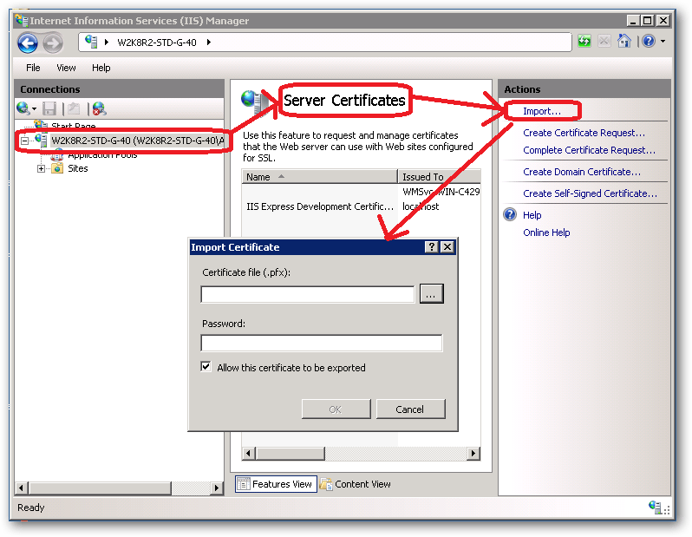Open the dropdown arrow beside toolbar Help icon
The height and width of the screenshot is (537, 692).
pos(663,42)
